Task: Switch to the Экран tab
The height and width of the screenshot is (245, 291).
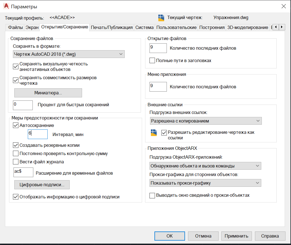Action: point(32,28)
